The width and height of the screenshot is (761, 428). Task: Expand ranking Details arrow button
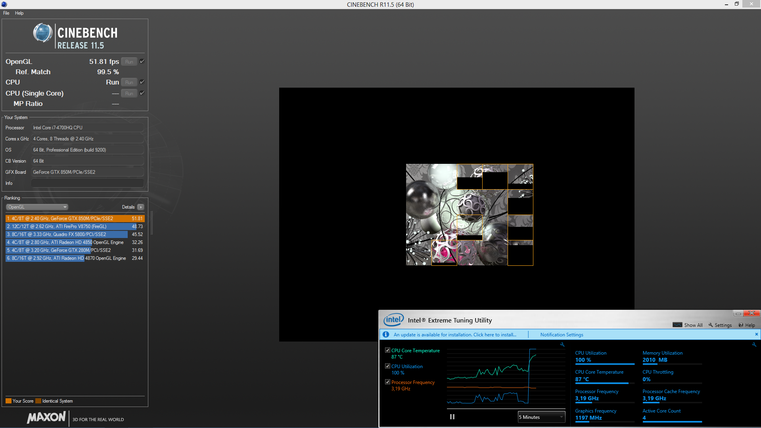(x=141, y=207)
